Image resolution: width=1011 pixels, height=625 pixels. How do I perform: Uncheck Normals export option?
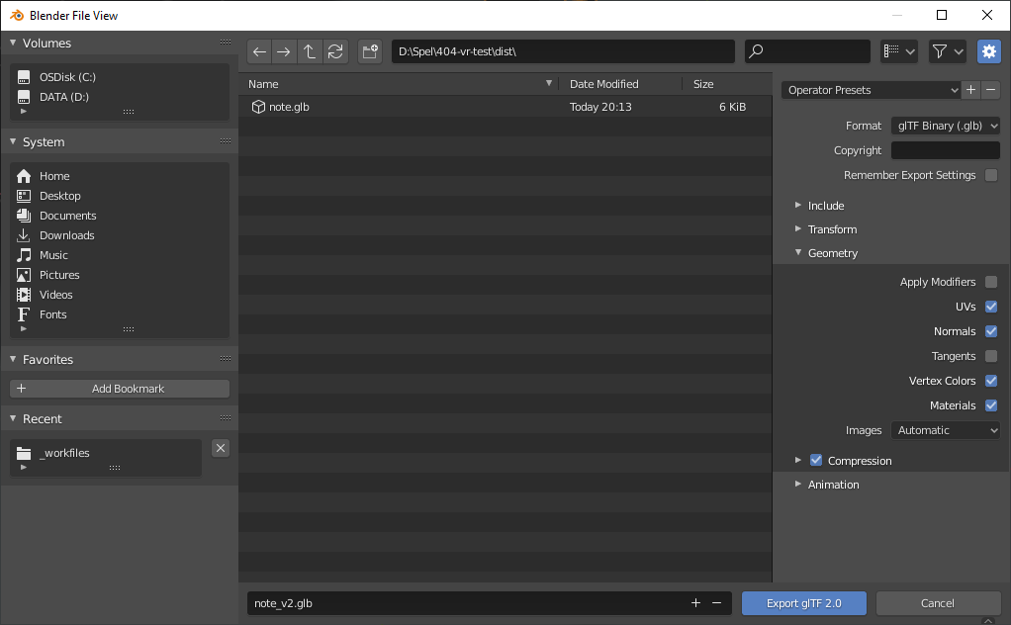[x=991, y=331]
